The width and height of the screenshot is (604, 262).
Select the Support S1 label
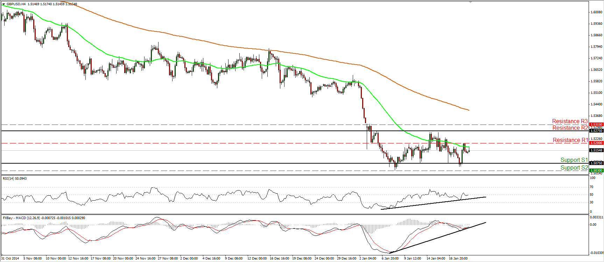coord(574,160)
